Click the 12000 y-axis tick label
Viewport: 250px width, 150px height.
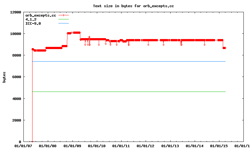15,12
